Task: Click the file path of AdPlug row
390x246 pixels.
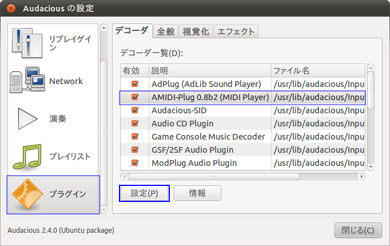Action: point(319,84)
